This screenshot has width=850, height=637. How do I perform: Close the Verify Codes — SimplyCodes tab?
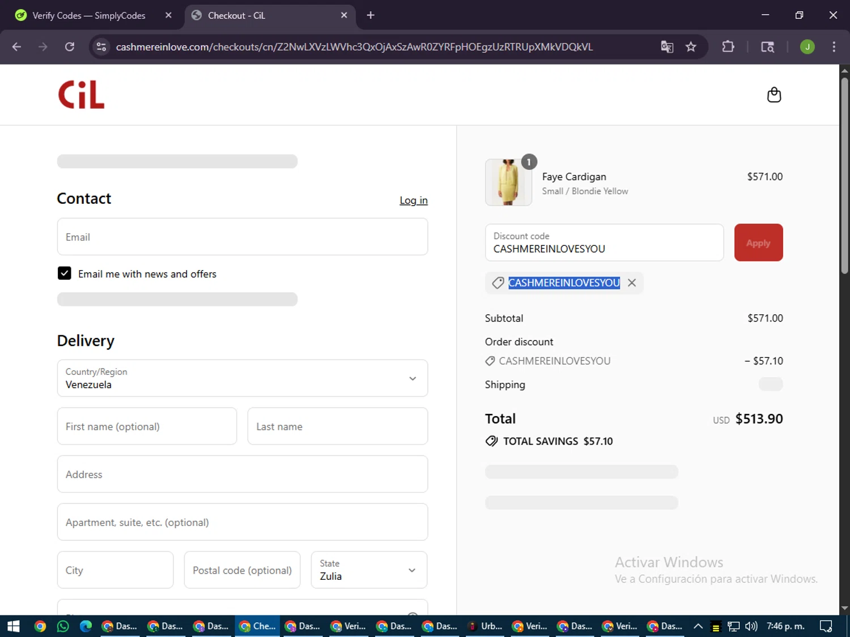click(168, 15)
